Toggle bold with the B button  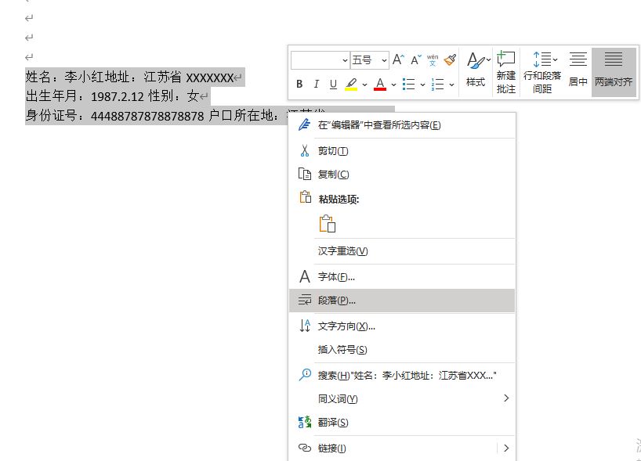tap(299, 83)
